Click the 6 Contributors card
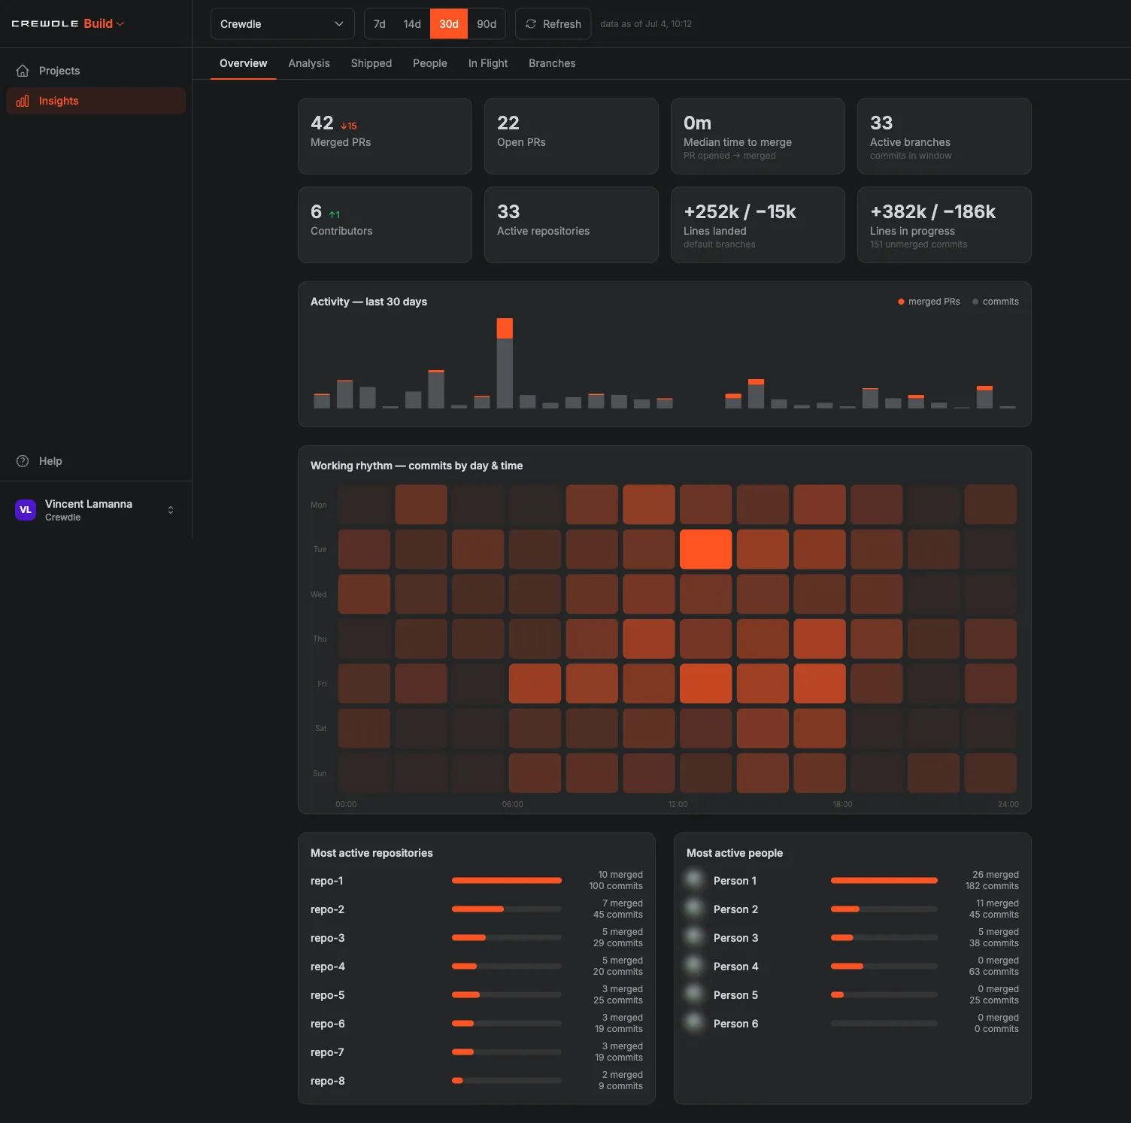 [385, 225]
